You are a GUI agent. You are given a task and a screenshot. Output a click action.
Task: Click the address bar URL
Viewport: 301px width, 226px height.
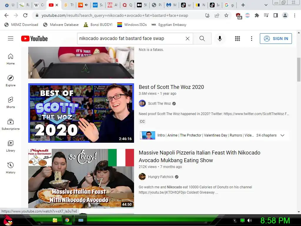pos(115,16)
